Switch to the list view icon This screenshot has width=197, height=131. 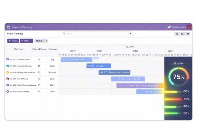click(177, 34)
